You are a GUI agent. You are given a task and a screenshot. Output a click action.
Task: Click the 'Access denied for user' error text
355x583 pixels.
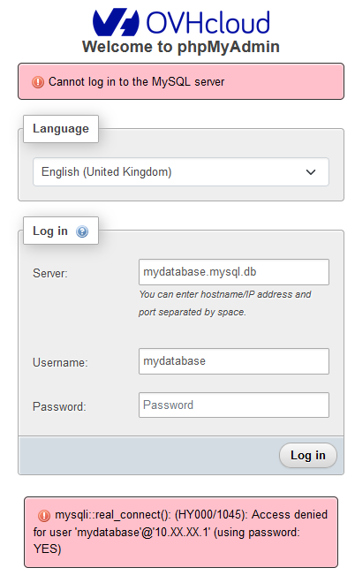pyautogui.click(x=180, y=532)
